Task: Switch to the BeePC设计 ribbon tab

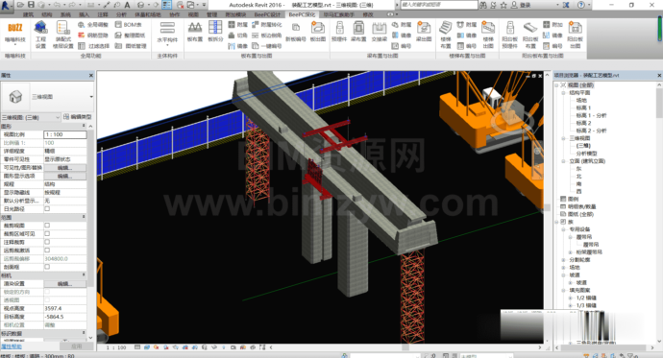Action: coord(267,14)
